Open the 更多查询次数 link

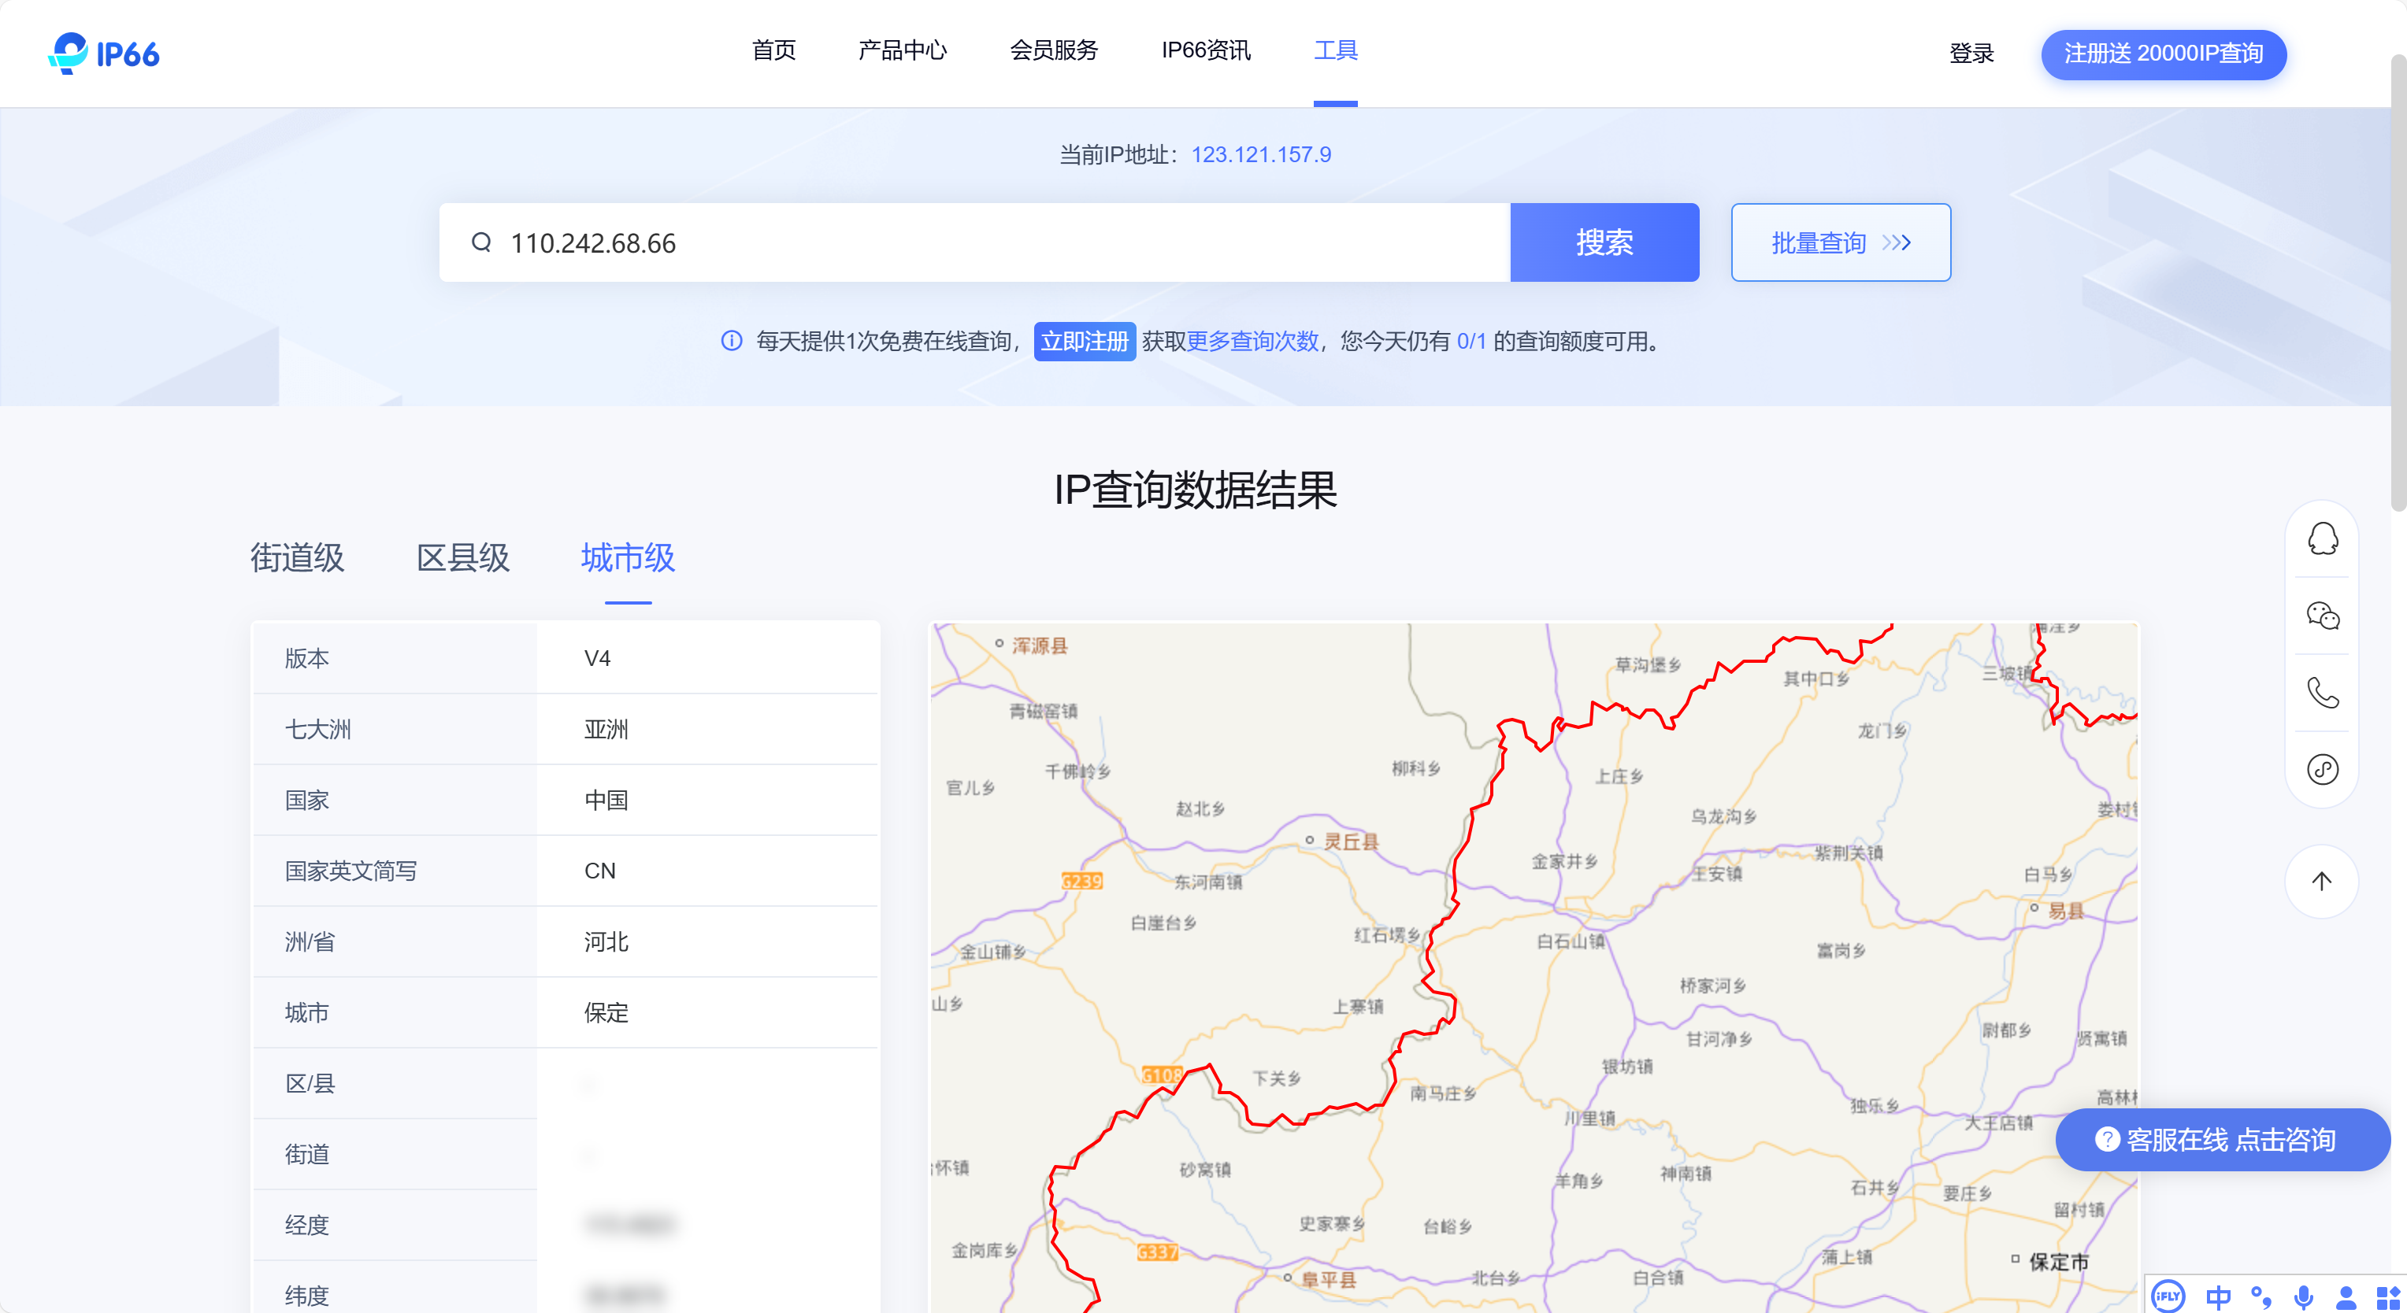(x=1252, y=342)
